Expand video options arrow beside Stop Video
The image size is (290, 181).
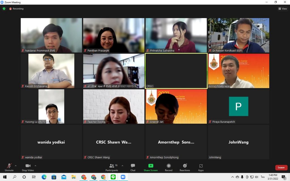coord(35,166)
